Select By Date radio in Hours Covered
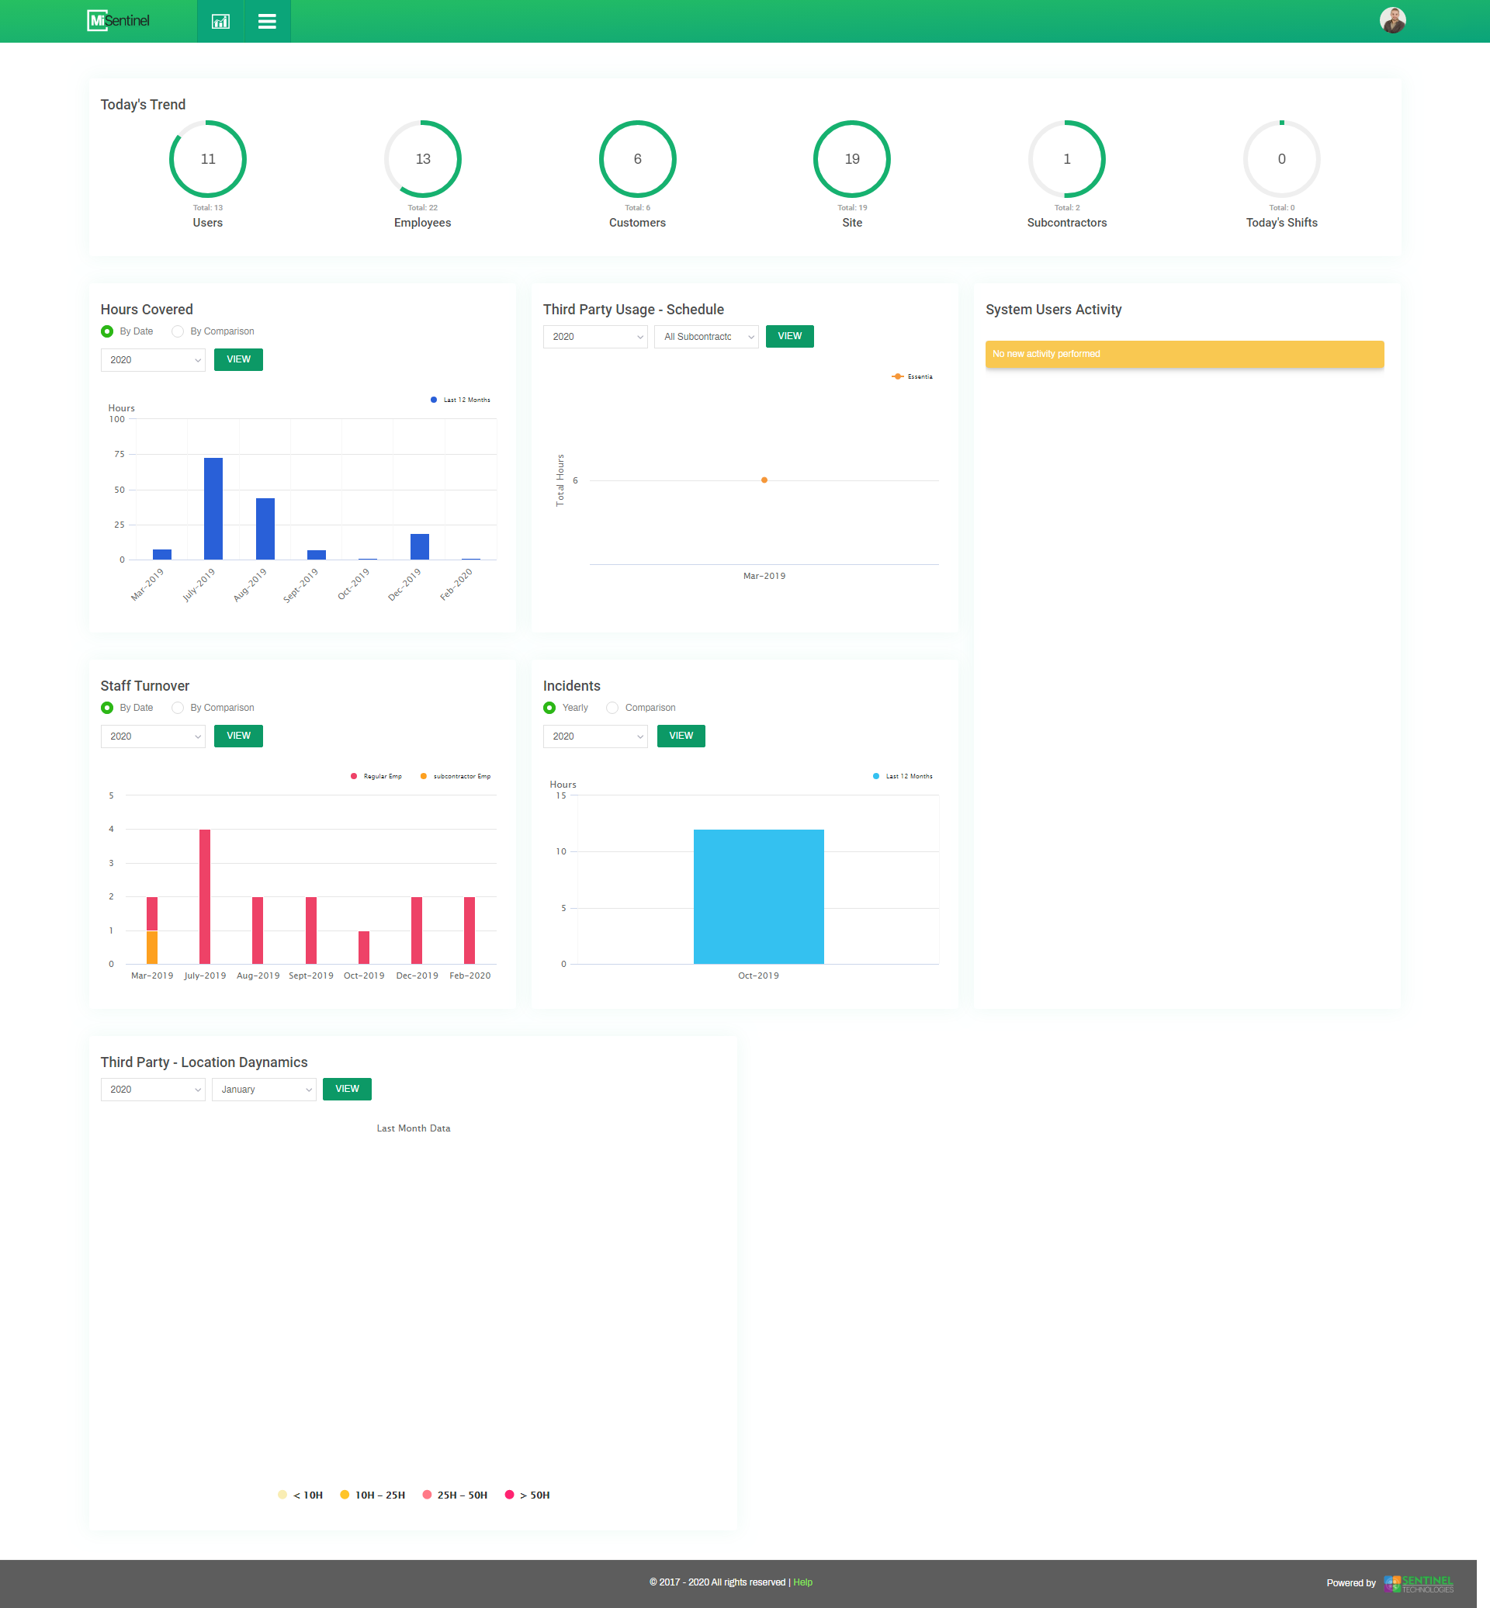 click(107, 331)
